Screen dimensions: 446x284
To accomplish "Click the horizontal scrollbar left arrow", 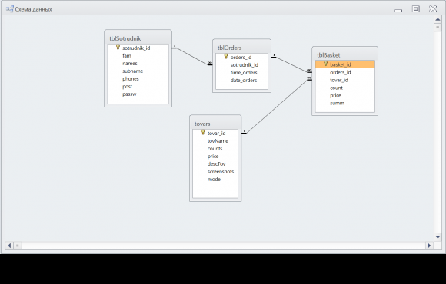I will point(9,246).
